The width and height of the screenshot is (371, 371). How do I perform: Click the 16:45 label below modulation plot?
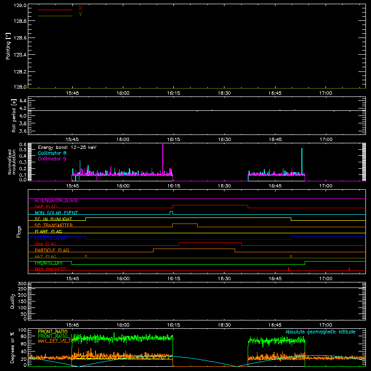[x=275, y=186]
